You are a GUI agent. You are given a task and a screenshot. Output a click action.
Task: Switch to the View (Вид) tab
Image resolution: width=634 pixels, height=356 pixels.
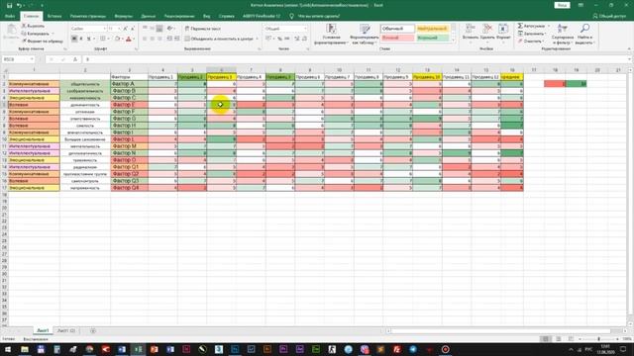pyautogui.click(x=206, y=16)
